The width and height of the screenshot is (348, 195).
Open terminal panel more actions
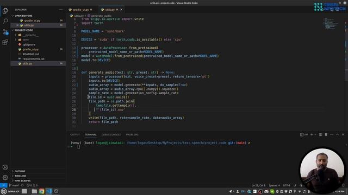pyautogui.click(x=332, y=134)
